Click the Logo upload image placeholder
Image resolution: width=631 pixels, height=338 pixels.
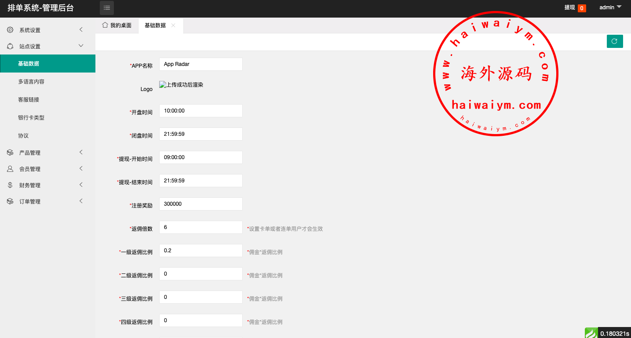[181, 85]
